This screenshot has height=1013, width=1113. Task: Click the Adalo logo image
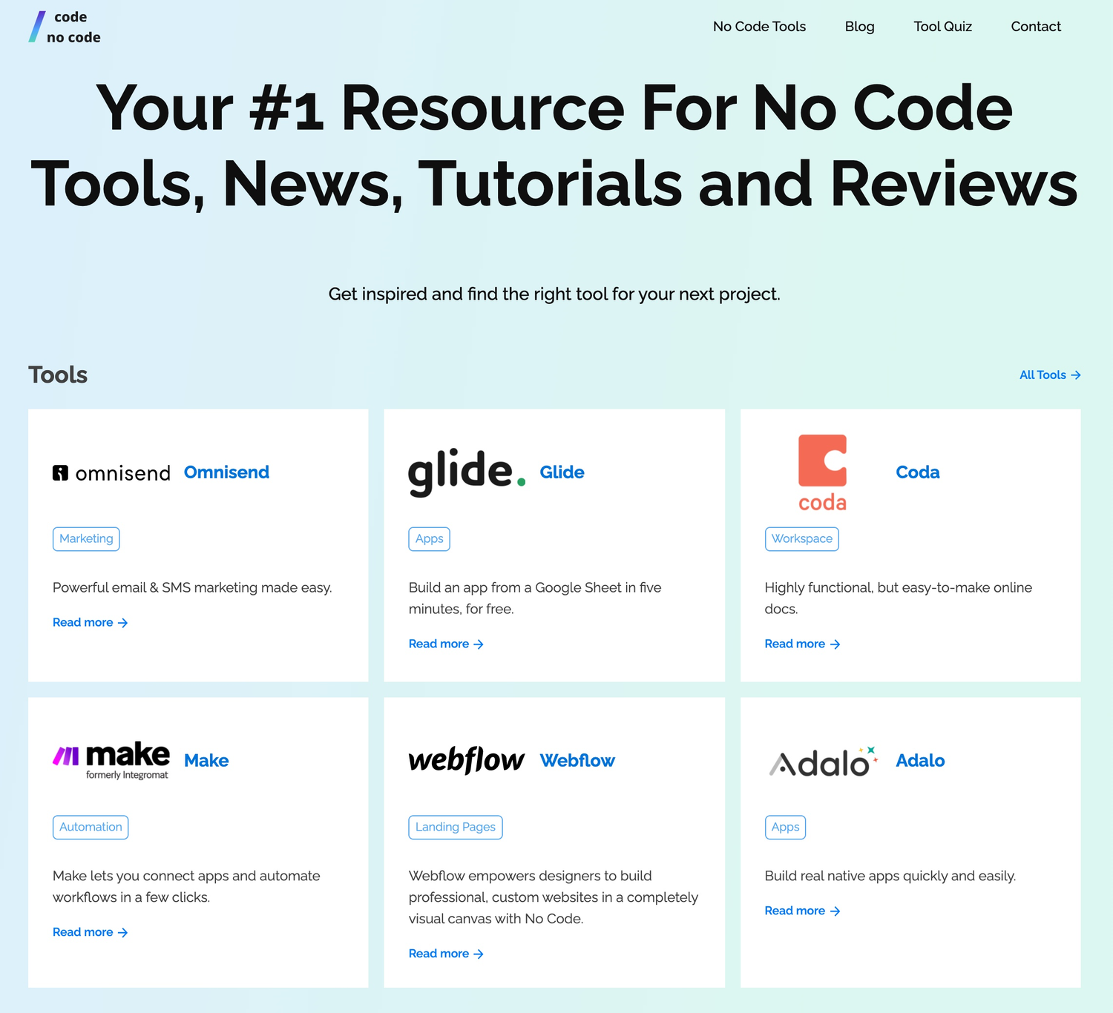tap(823, 762)
